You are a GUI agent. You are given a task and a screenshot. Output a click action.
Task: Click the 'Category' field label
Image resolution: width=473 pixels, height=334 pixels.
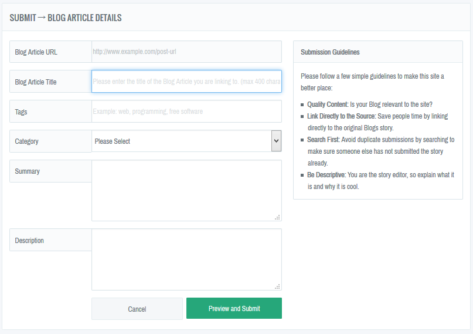(x=27, y=141)
